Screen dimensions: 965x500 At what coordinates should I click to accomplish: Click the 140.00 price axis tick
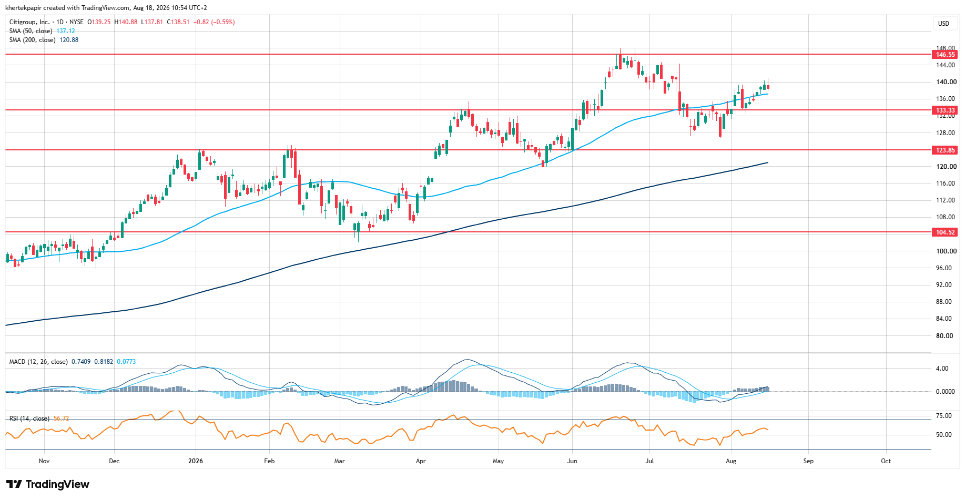point(946,82)
